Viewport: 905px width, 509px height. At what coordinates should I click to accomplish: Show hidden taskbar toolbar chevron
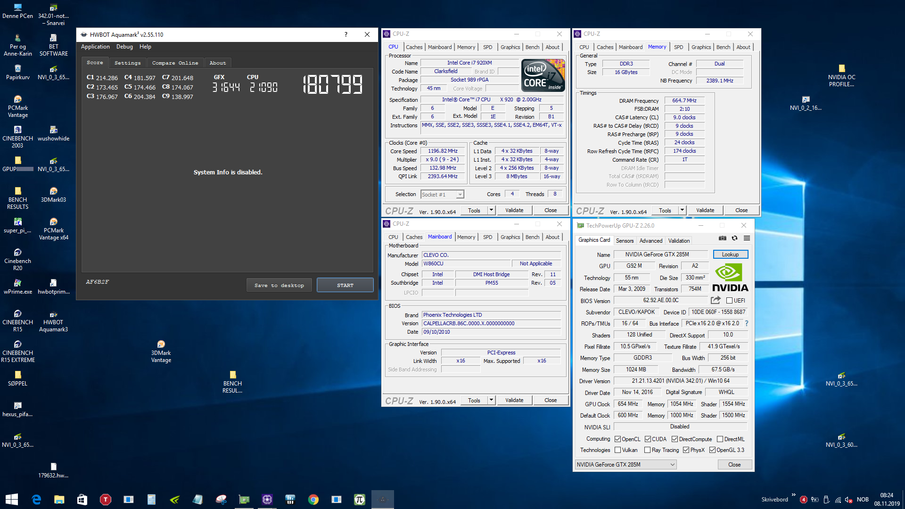(x=794, y=495)
